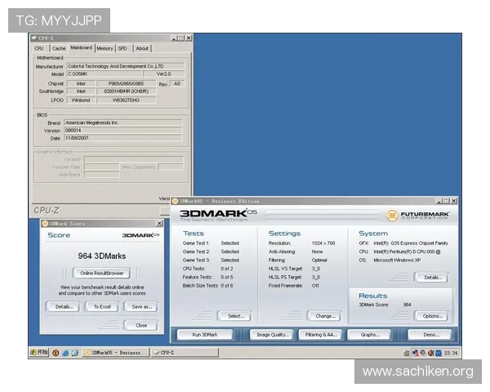Click Select... under the Tests section
This screenshot has height=392, width=490.
coord(234,315)
